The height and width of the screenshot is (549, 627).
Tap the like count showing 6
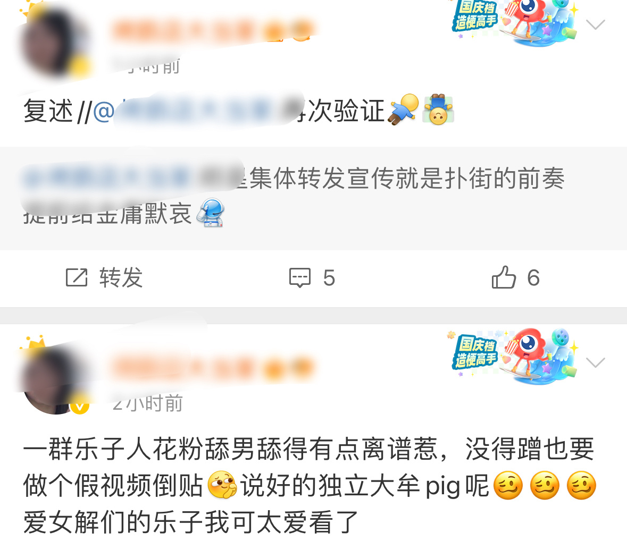pyautogui.click(x=533, y=277)
